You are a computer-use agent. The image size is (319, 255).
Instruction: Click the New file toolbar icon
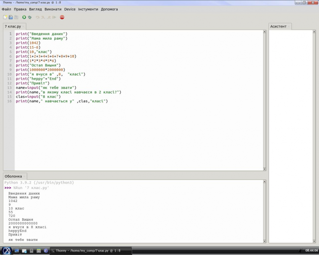pyautogui.click(x=5, y=17)
